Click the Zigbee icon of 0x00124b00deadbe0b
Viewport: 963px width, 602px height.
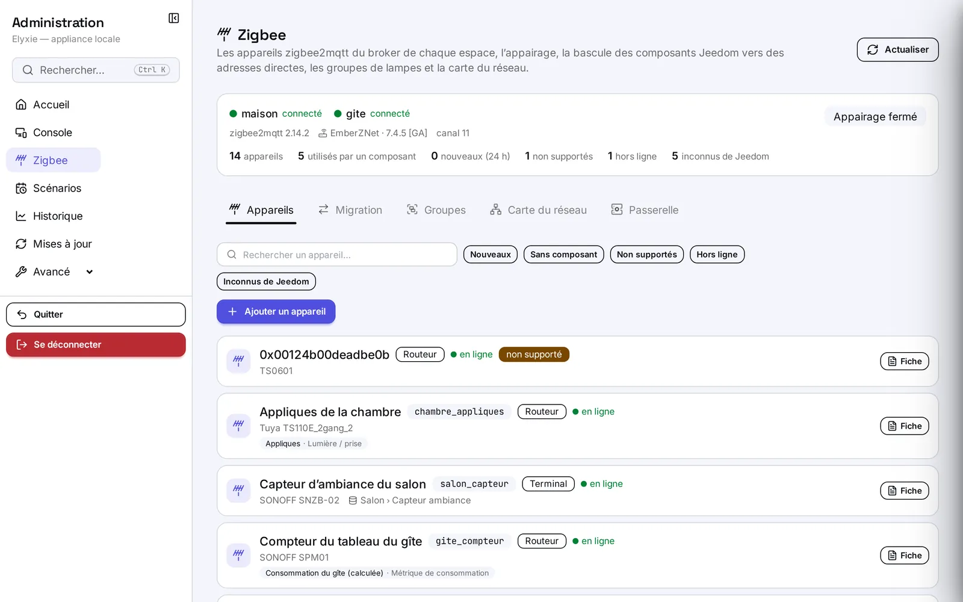(x=238, y=361)
